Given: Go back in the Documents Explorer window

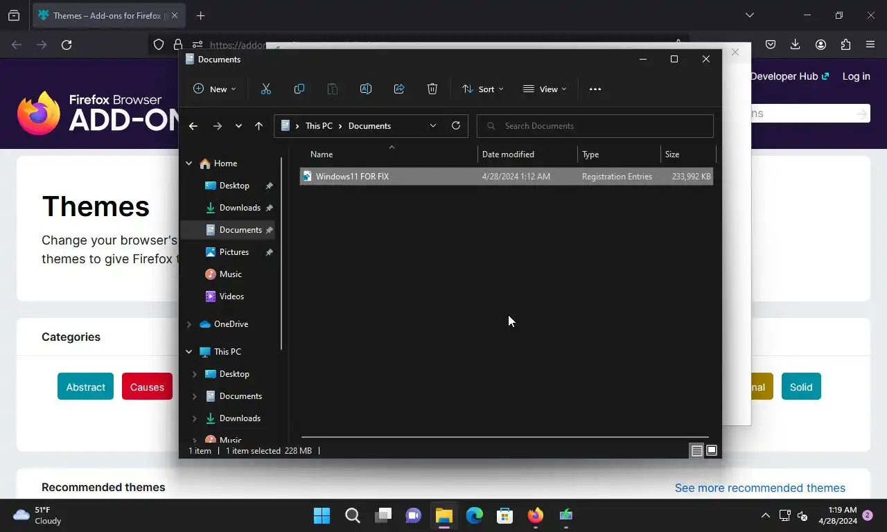Looking at the screenshot, I should (x=193, y=125).
